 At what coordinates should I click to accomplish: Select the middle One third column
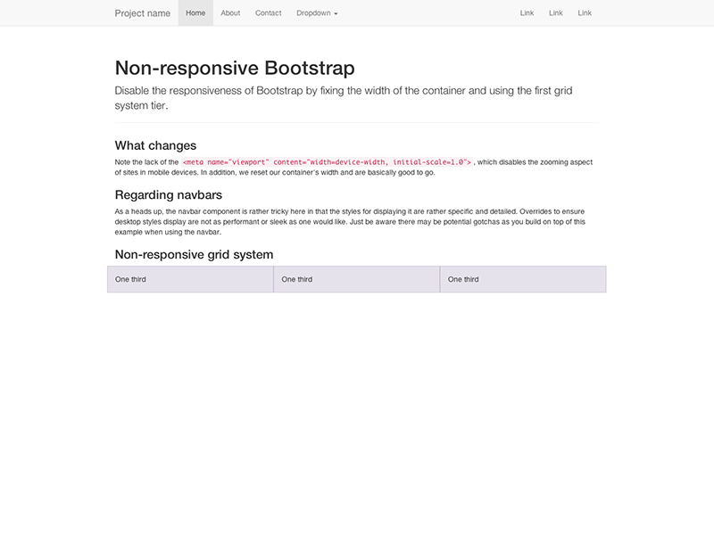click(x=357, y=279)
